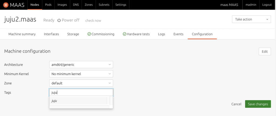This screenshot has height=116, width=276.
Task: Click the Ready status text
Action: (x=49, y=20)
